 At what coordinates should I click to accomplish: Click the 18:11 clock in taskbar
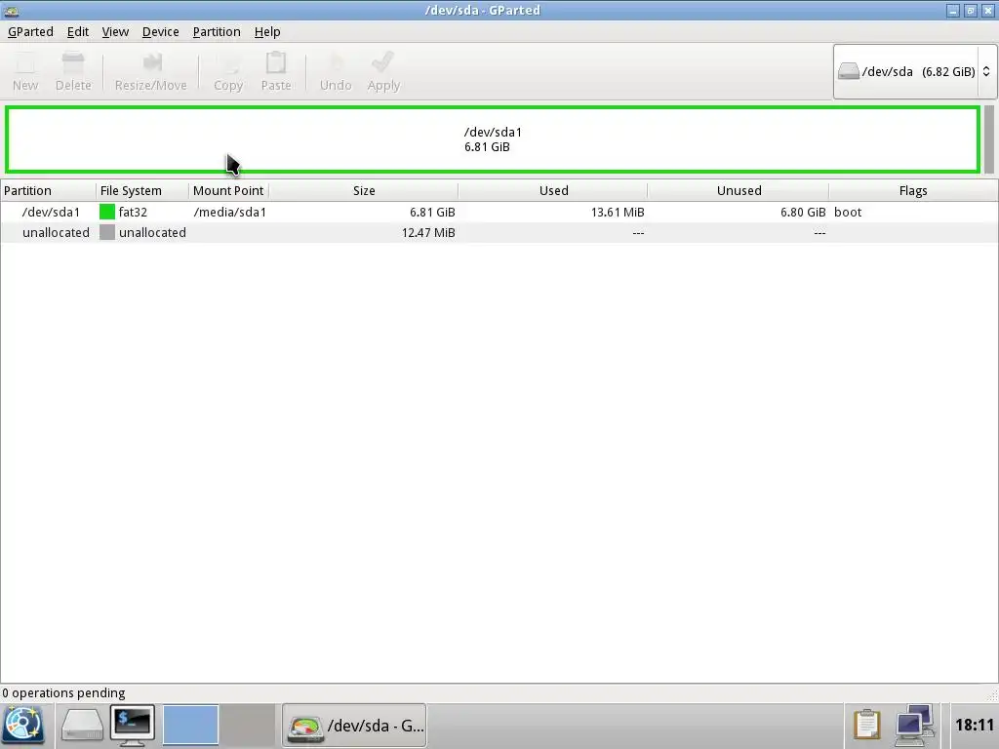coord(975,725)
